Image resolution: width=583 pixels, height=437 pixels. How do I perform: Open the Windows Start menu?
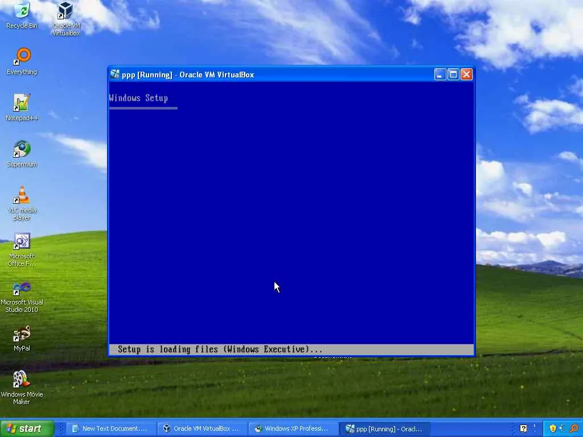pos(27,428)
